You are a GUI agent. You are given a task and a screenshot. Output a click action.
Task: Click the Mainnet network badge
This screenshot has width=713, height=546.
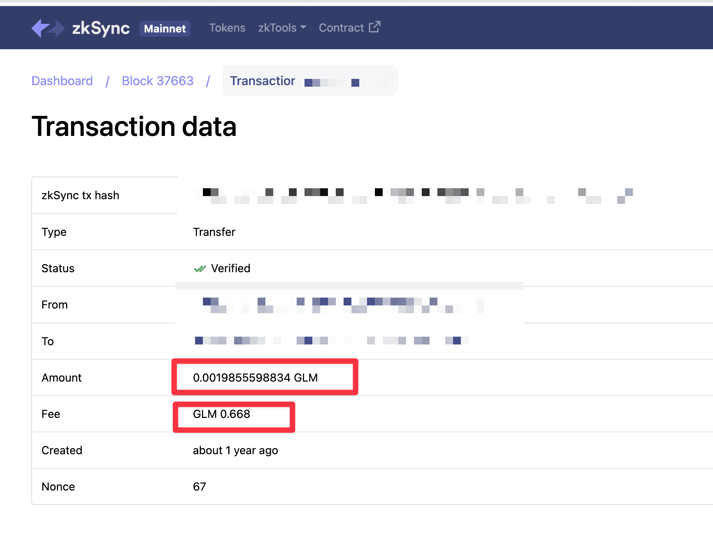165,29
